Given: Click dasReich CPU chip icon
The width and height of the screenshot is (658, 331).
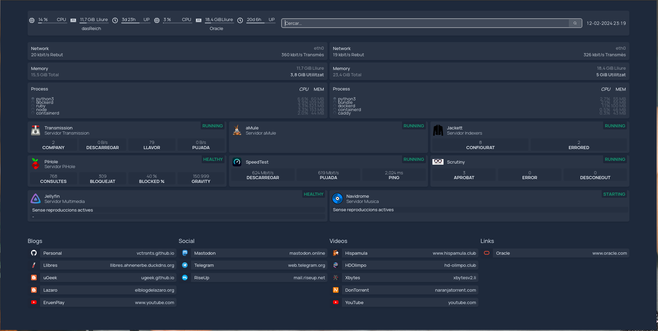Looking at the screenshot, I should pyautogui.click(x=32, y=20).
